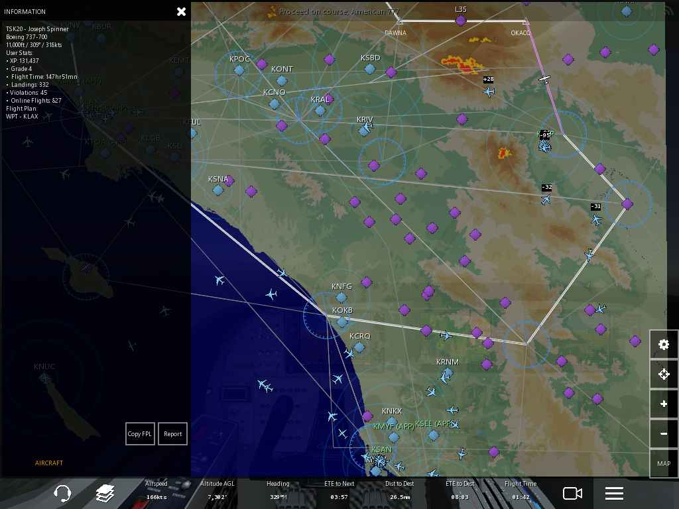Select KOKB airport marker
679x509 pixels.
(342, 321)
